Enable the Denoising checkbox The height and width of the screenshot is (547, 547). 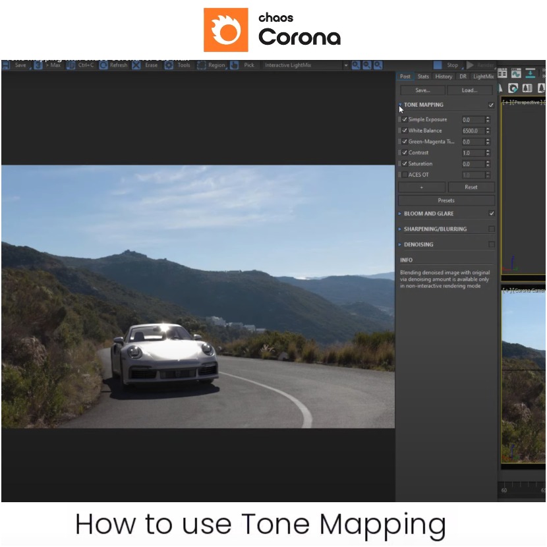(492, 245)
